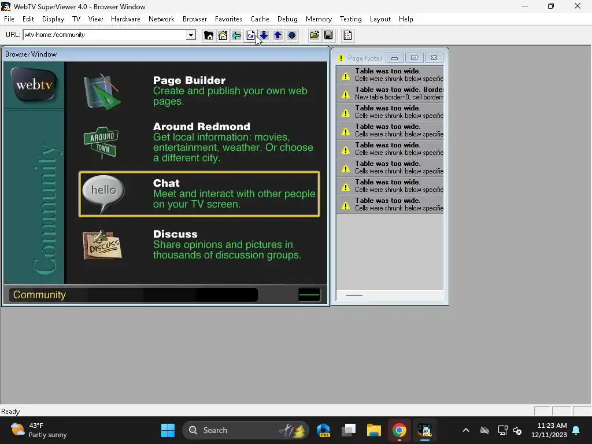Screen dimensions: 592x444
Task: Click the green status indicator light
Action: tap(309, 295)
